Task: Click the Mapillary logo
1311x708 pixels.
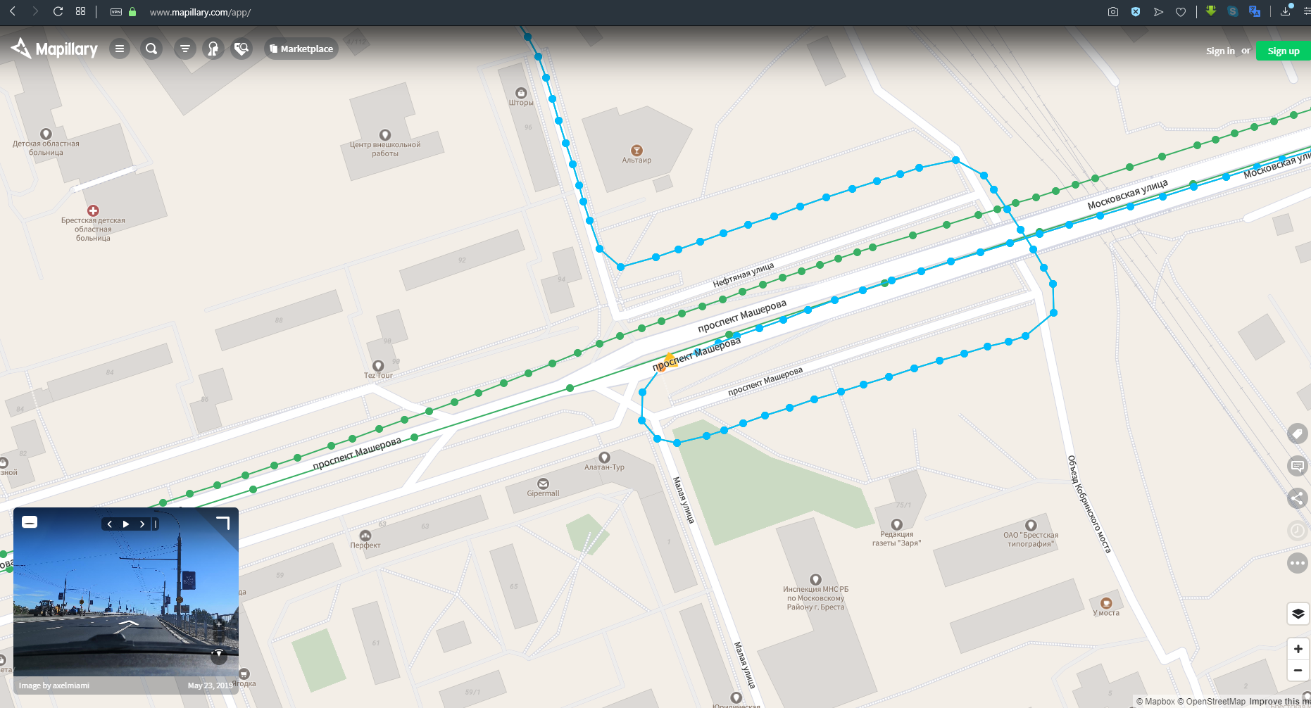Action: coord(54,49)
